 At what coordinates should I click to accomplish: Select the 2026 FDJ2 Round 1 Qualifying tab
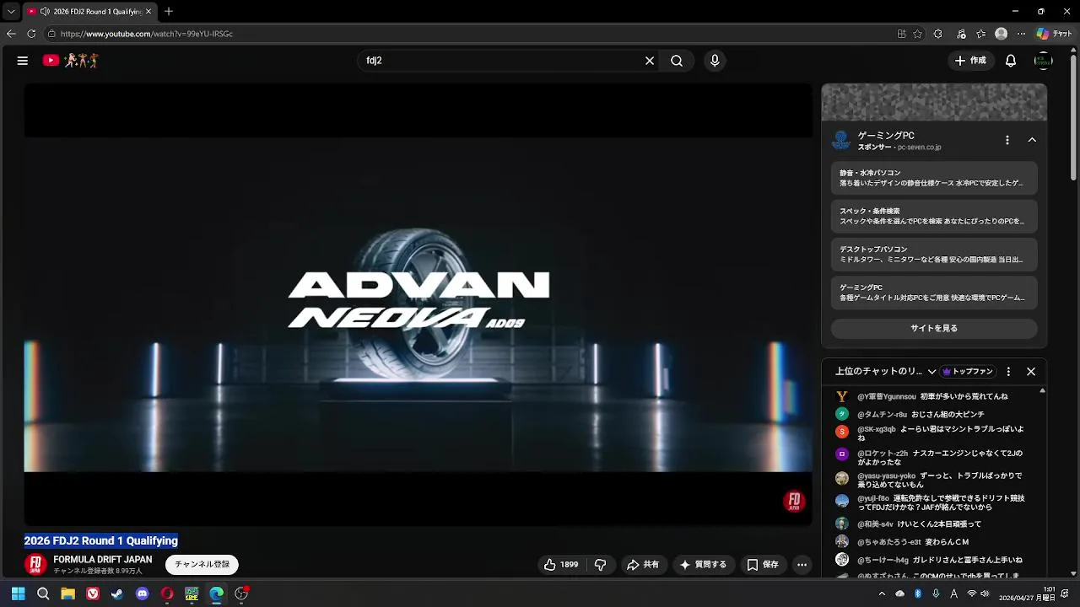[90, 12]
